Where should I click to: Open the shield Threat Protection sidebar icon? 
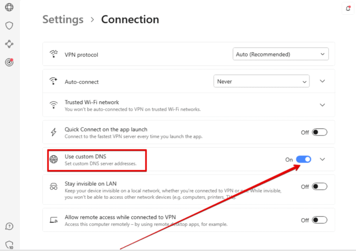click(9, 25)
